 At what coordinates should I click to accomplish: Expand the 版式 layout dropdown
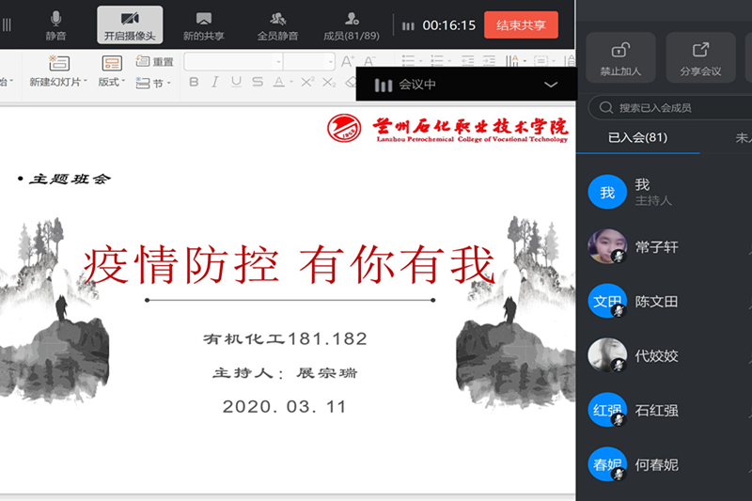112,82
